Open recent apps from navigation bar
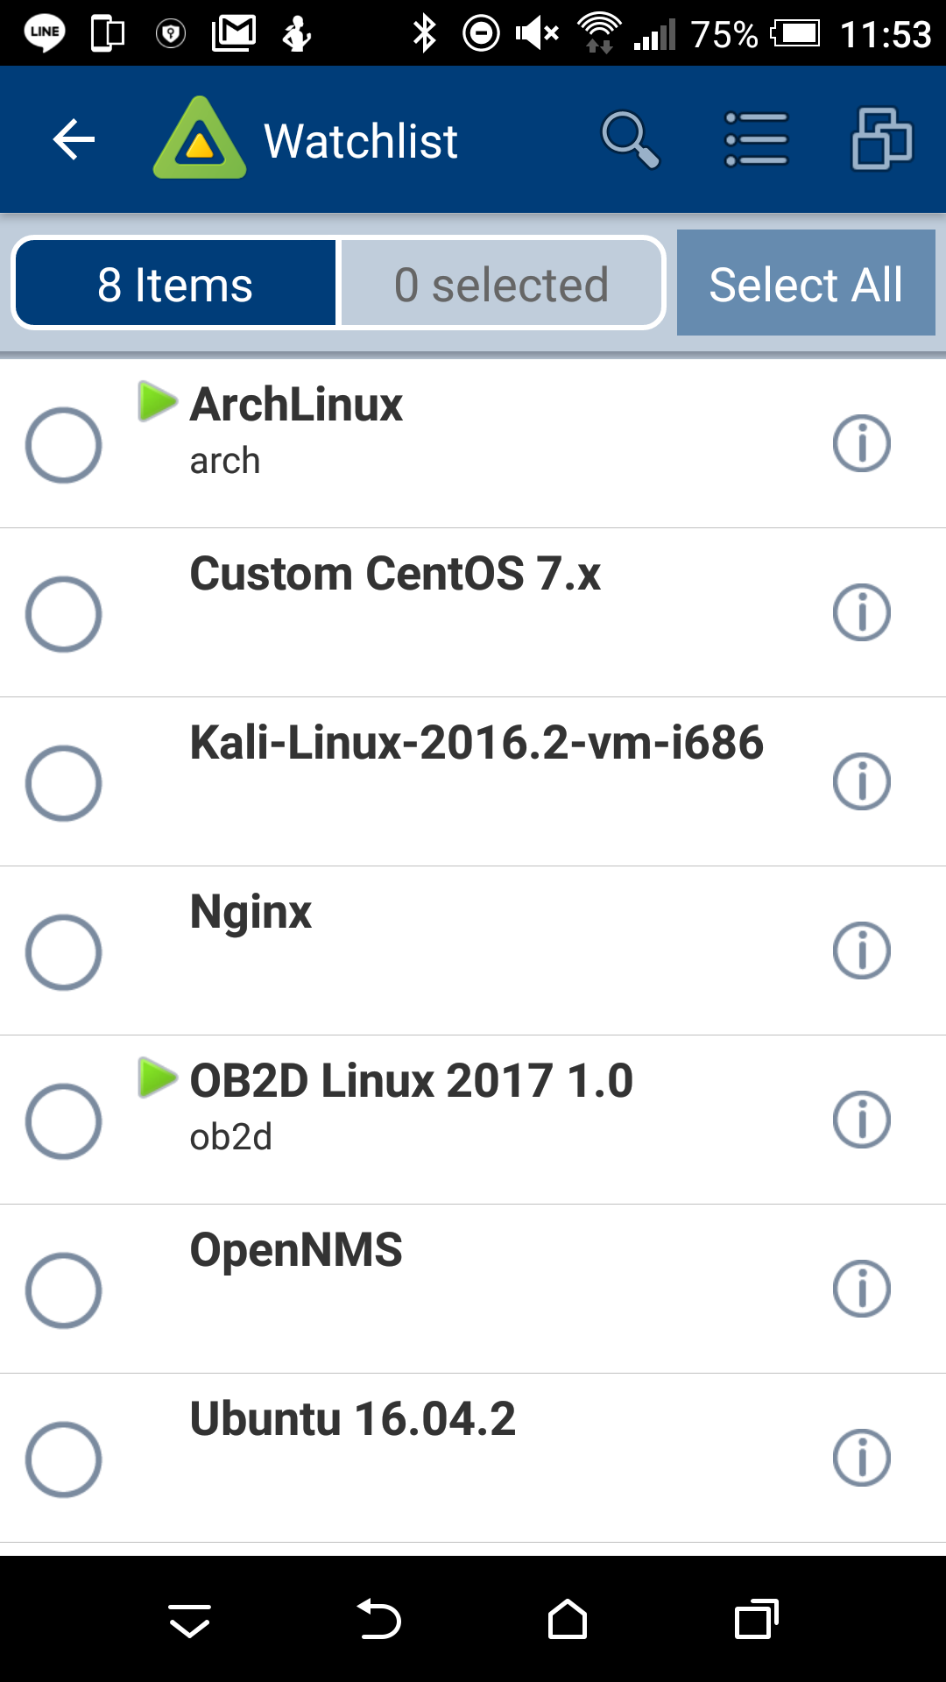Screen dimensions: 946x1682 pyautogui.click(x=757, y=1620)
